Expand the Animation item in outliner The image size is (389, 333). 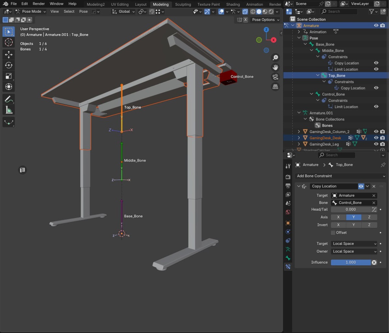tap(299, 32)
